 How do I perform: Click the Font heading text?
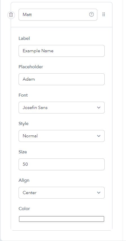(x=23, y=95)
